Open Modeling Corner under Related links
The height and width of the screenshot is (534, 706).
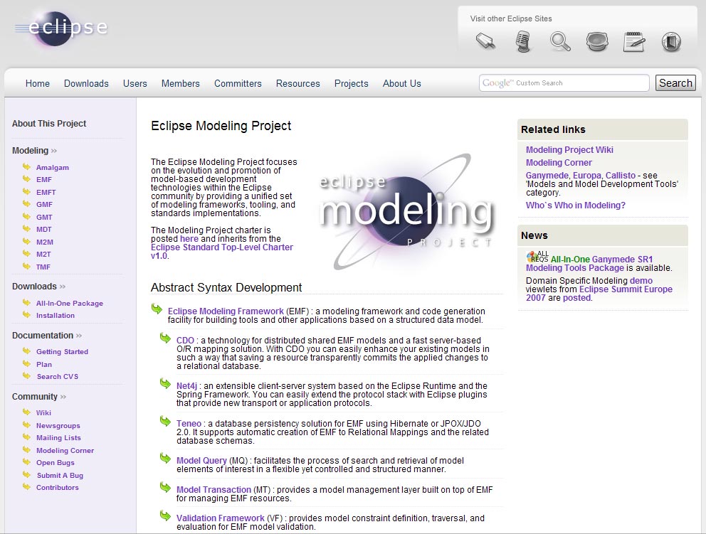point(559,162)
